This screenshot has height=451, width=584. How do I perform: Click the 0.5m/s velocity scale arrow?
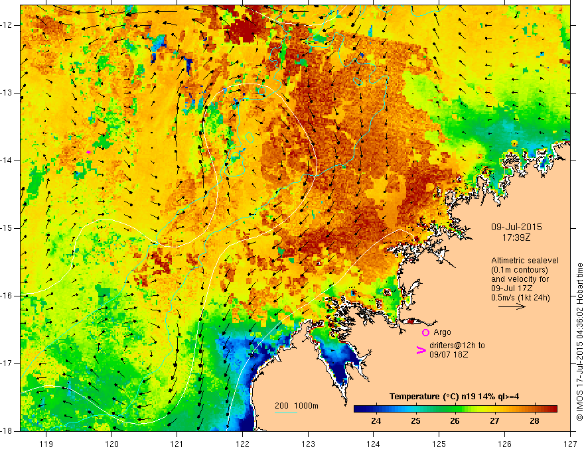pos(512,306)
